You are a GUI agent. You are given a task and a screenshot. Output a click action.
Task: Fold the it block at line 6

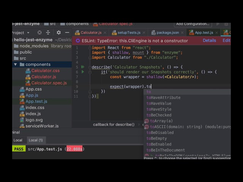pos(90,72)
